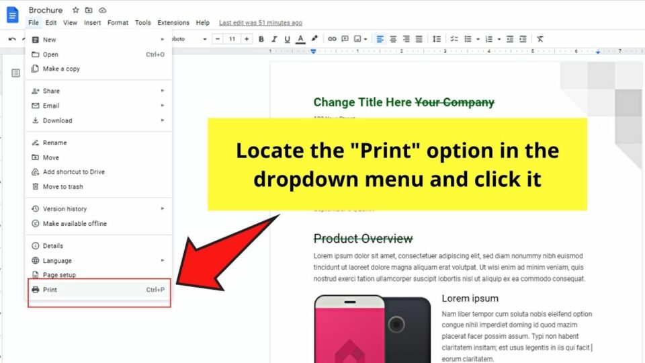Open the Tools menu
Viewport: 645px width, 363px height.
pyautogui.click(x=142, y=23)
